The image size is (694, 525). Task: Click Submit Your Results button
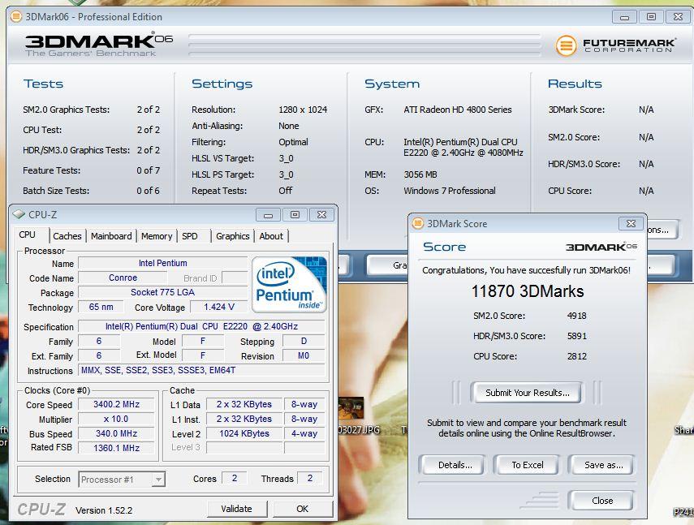click(527, 393)
